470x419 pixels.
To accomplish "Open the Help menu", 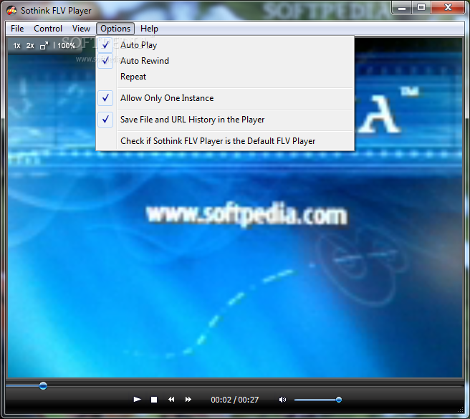I will (149, 29).
